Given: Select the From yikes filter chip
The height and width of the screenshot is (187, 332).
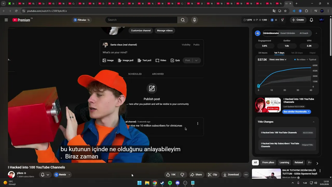Looking at the screenshot, I should pos(268,163).
